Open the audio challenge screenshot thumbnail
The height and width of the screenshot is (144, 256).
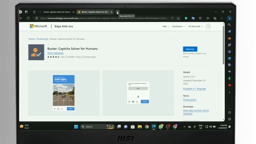pyautogui.click(x=138, y=93)
